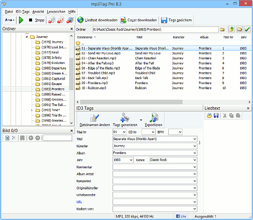Open the Datei menu
The height and width of the screenshot is (220, 253).
coord(9,12)
